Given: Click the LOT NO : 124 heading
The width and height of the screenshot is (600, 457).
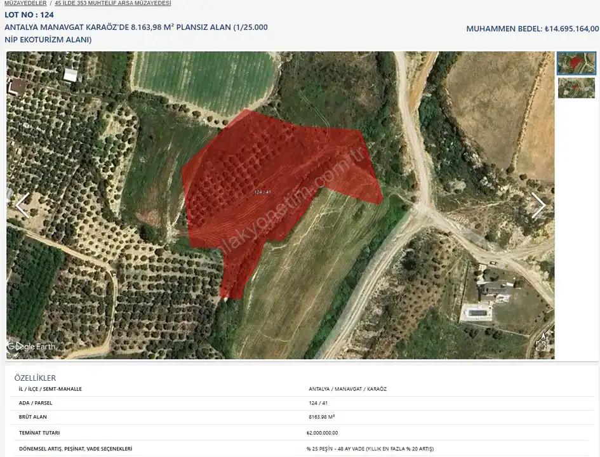Looking at the screenshot, I should (x=29, y=15).
